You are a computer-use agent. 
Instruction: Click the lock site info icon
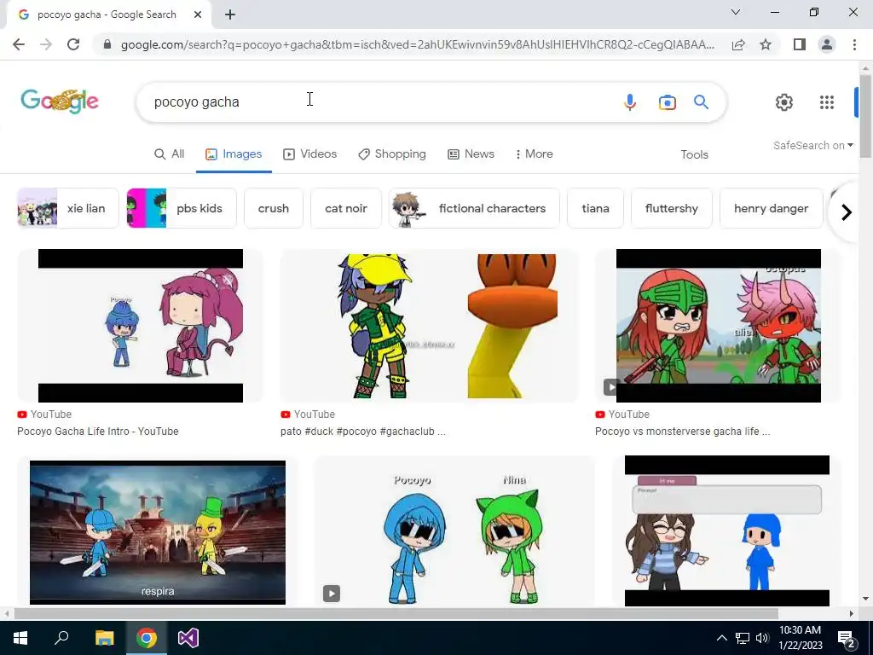point(107,44)
